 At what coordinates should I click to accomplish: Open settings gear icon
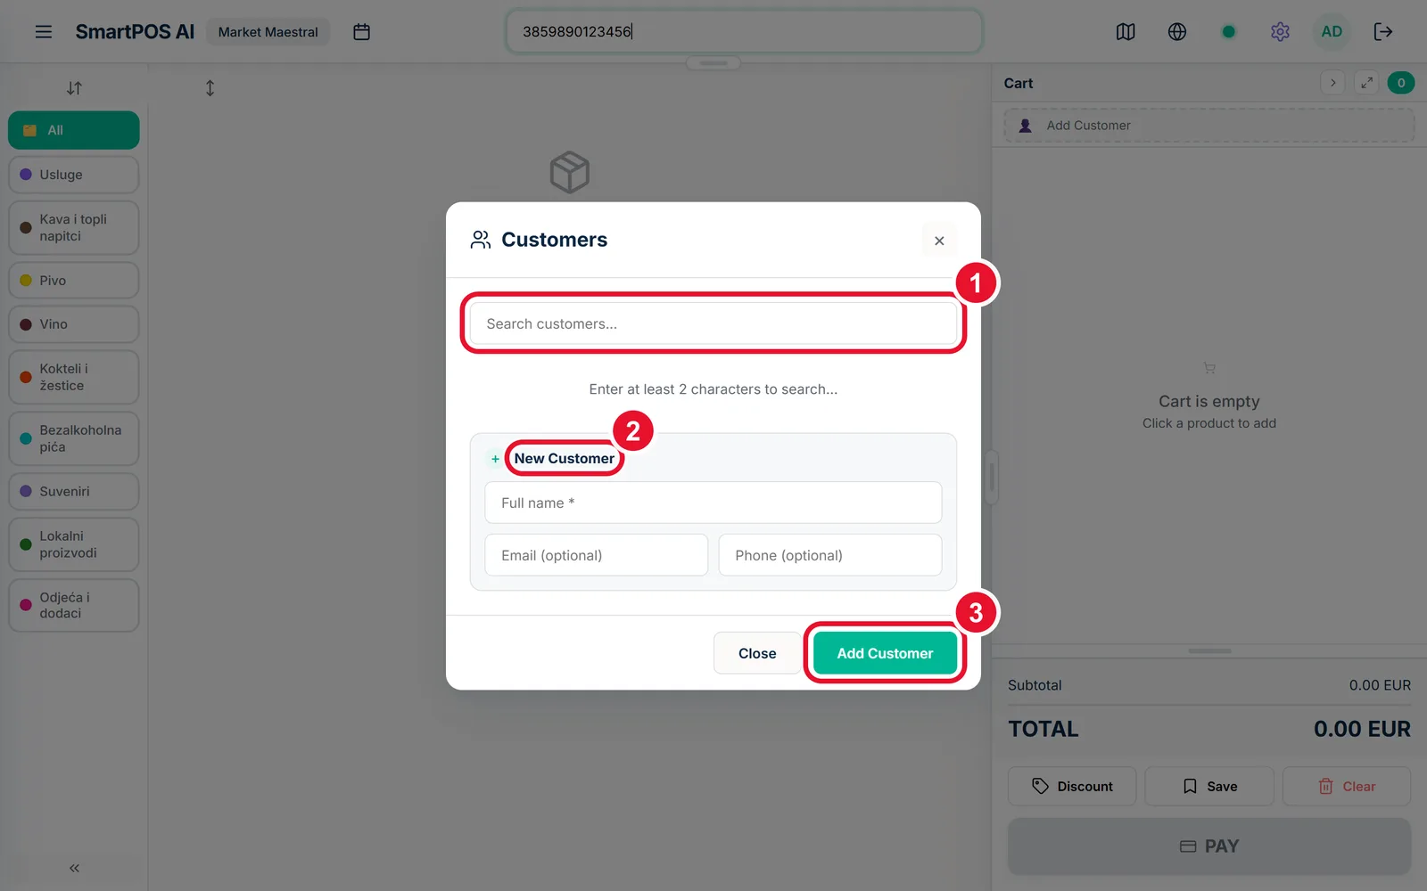tap(1280, 32)
